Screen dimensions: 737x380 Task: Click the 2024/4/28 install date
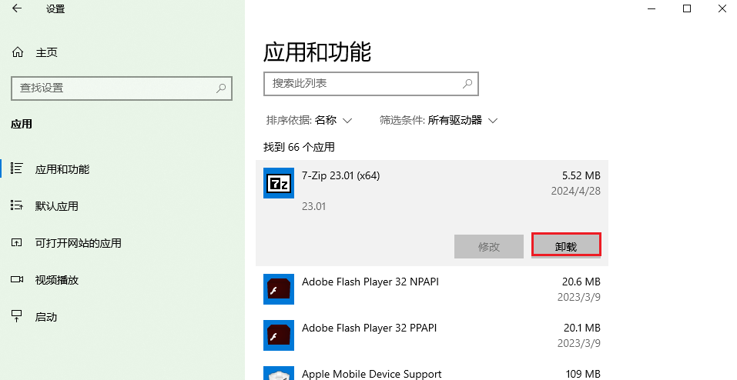[576, 191]
